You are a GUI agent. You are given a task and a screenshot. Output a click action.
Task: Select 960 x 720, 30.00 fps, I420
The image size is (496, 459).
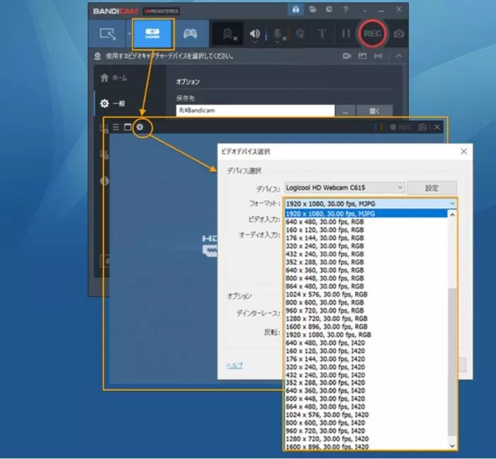(x=366, y=431)
